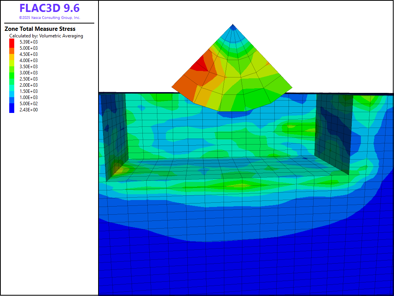Select the Zone Total Measure Stress legend heading
The width and height of the screenshot is (394, 296).
pos(40,29)
